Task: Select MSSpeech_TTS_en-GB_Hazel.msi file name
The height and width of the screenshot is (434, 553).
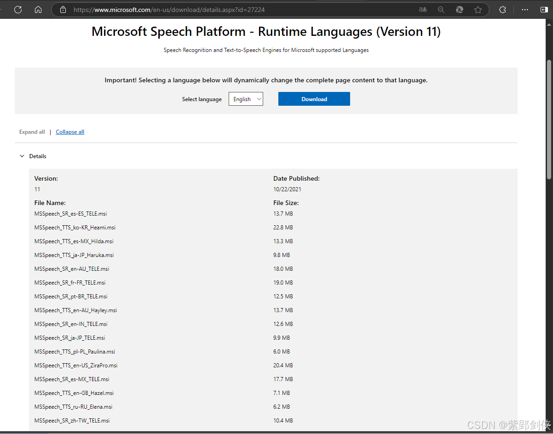Action: click(74, 393)
